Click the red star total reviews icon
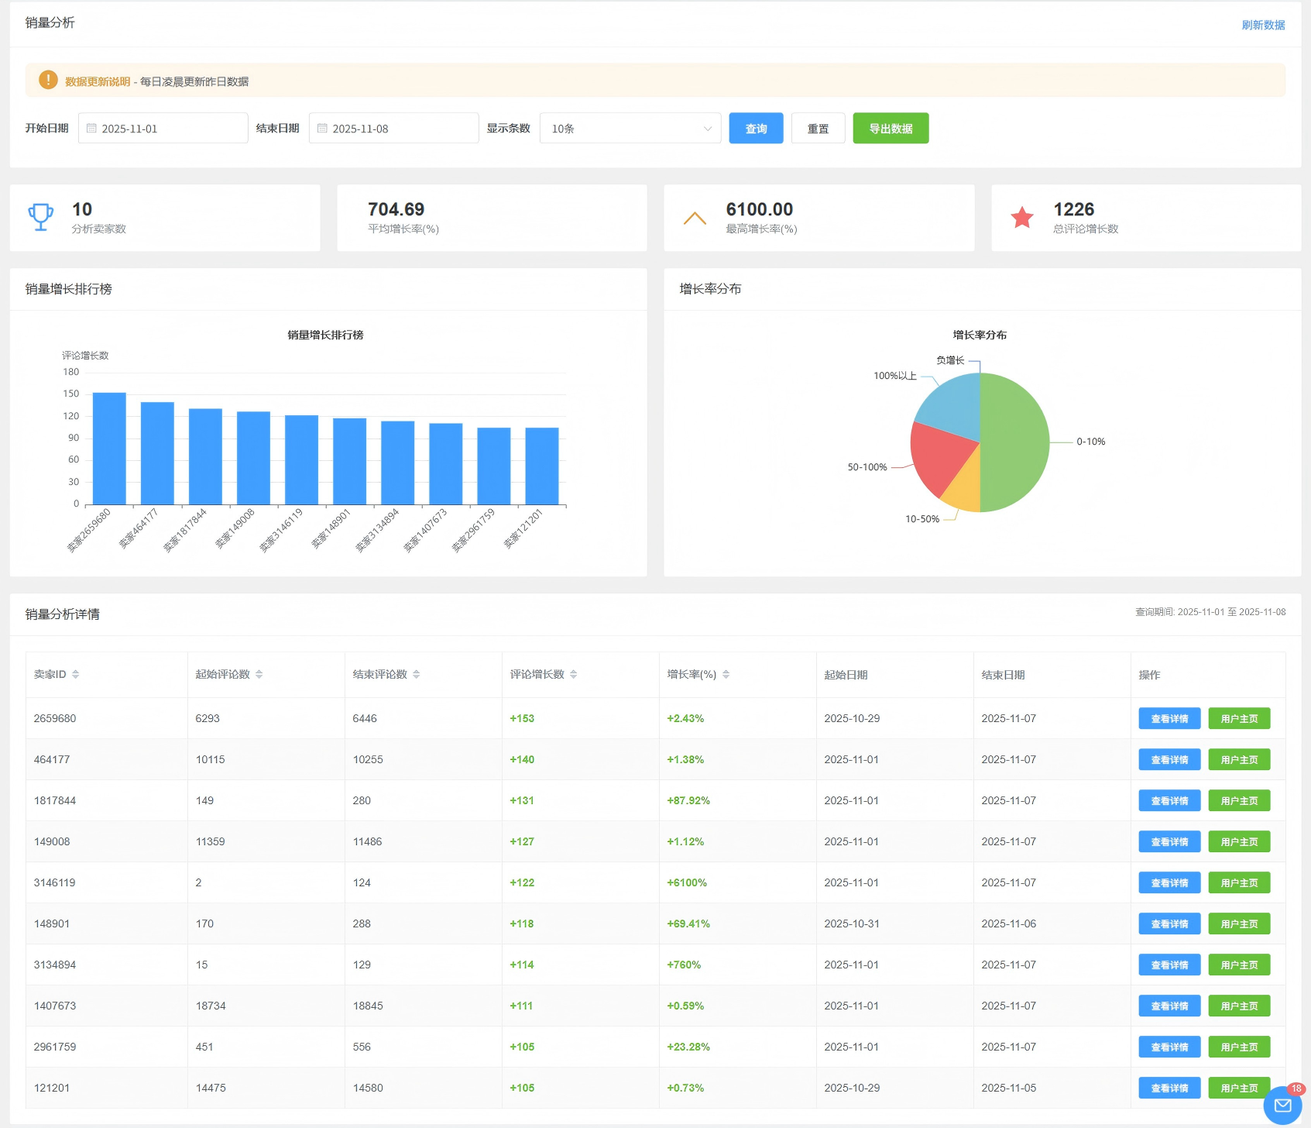This screenshot has height=1128, width=1311. [x=1021, y=218]
